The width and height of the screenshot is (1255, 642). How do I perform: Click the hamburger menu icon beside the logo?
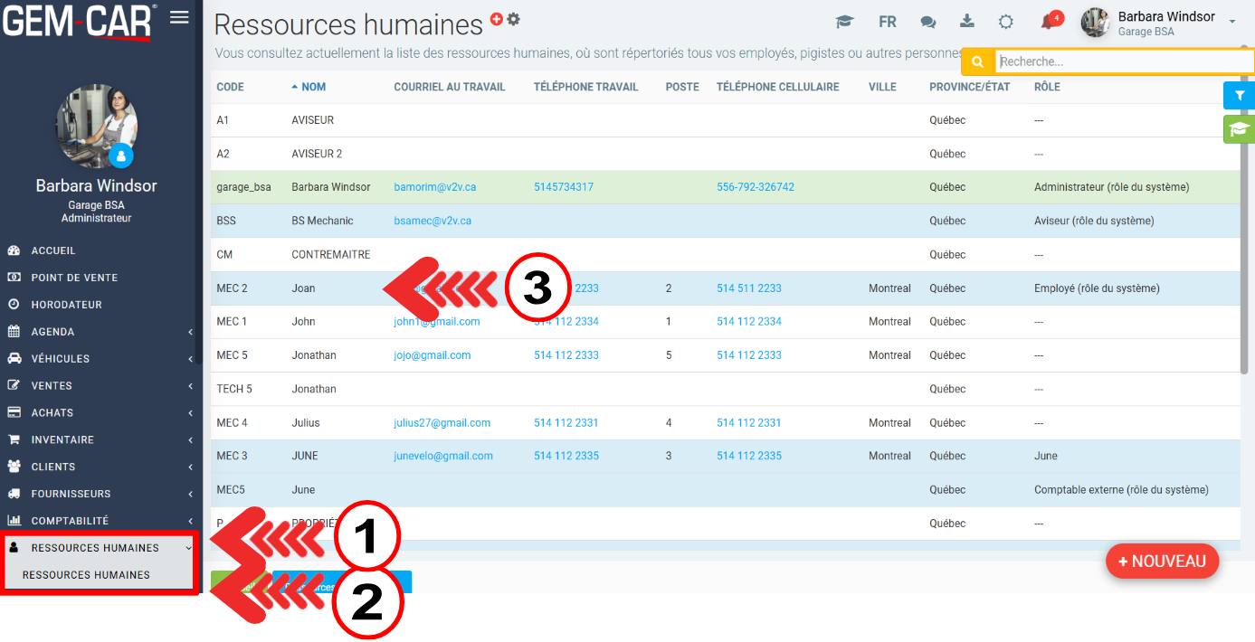coord(179,17)
